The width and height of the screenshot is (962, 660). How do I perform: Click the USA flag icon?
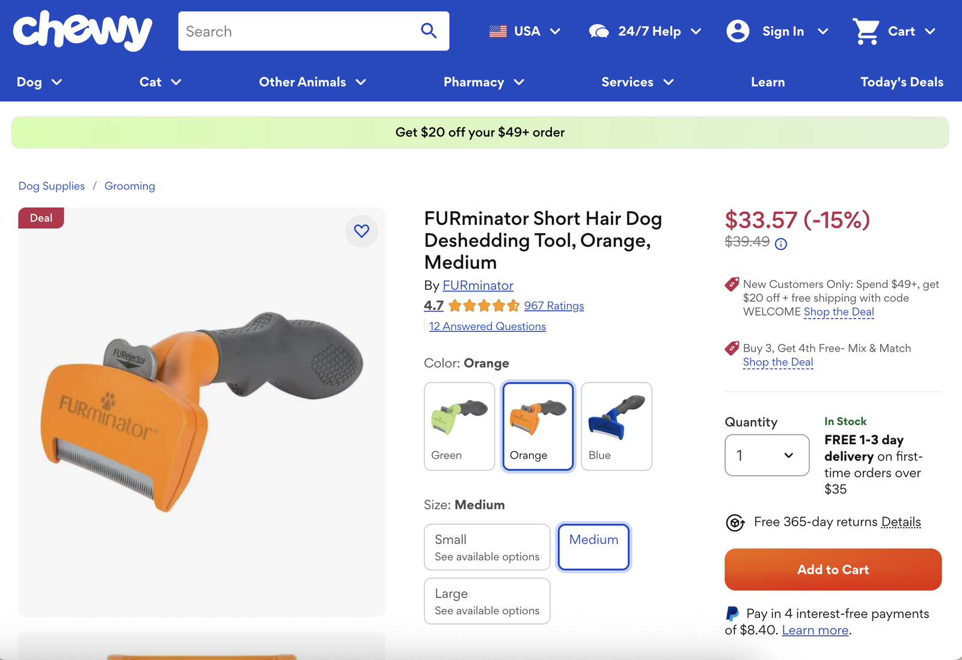(498, 31)
